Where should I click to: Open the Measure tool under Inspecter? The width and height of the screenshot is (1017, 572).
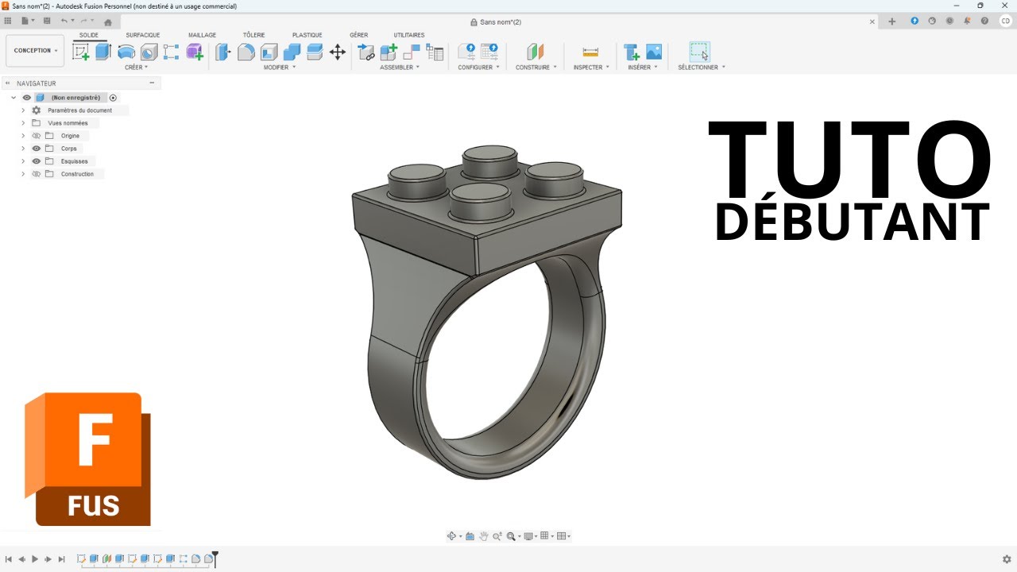[x=590, y=52]
